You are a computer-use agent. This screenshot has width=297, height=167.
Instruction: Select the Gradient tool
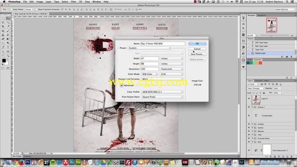pos(8,39)
